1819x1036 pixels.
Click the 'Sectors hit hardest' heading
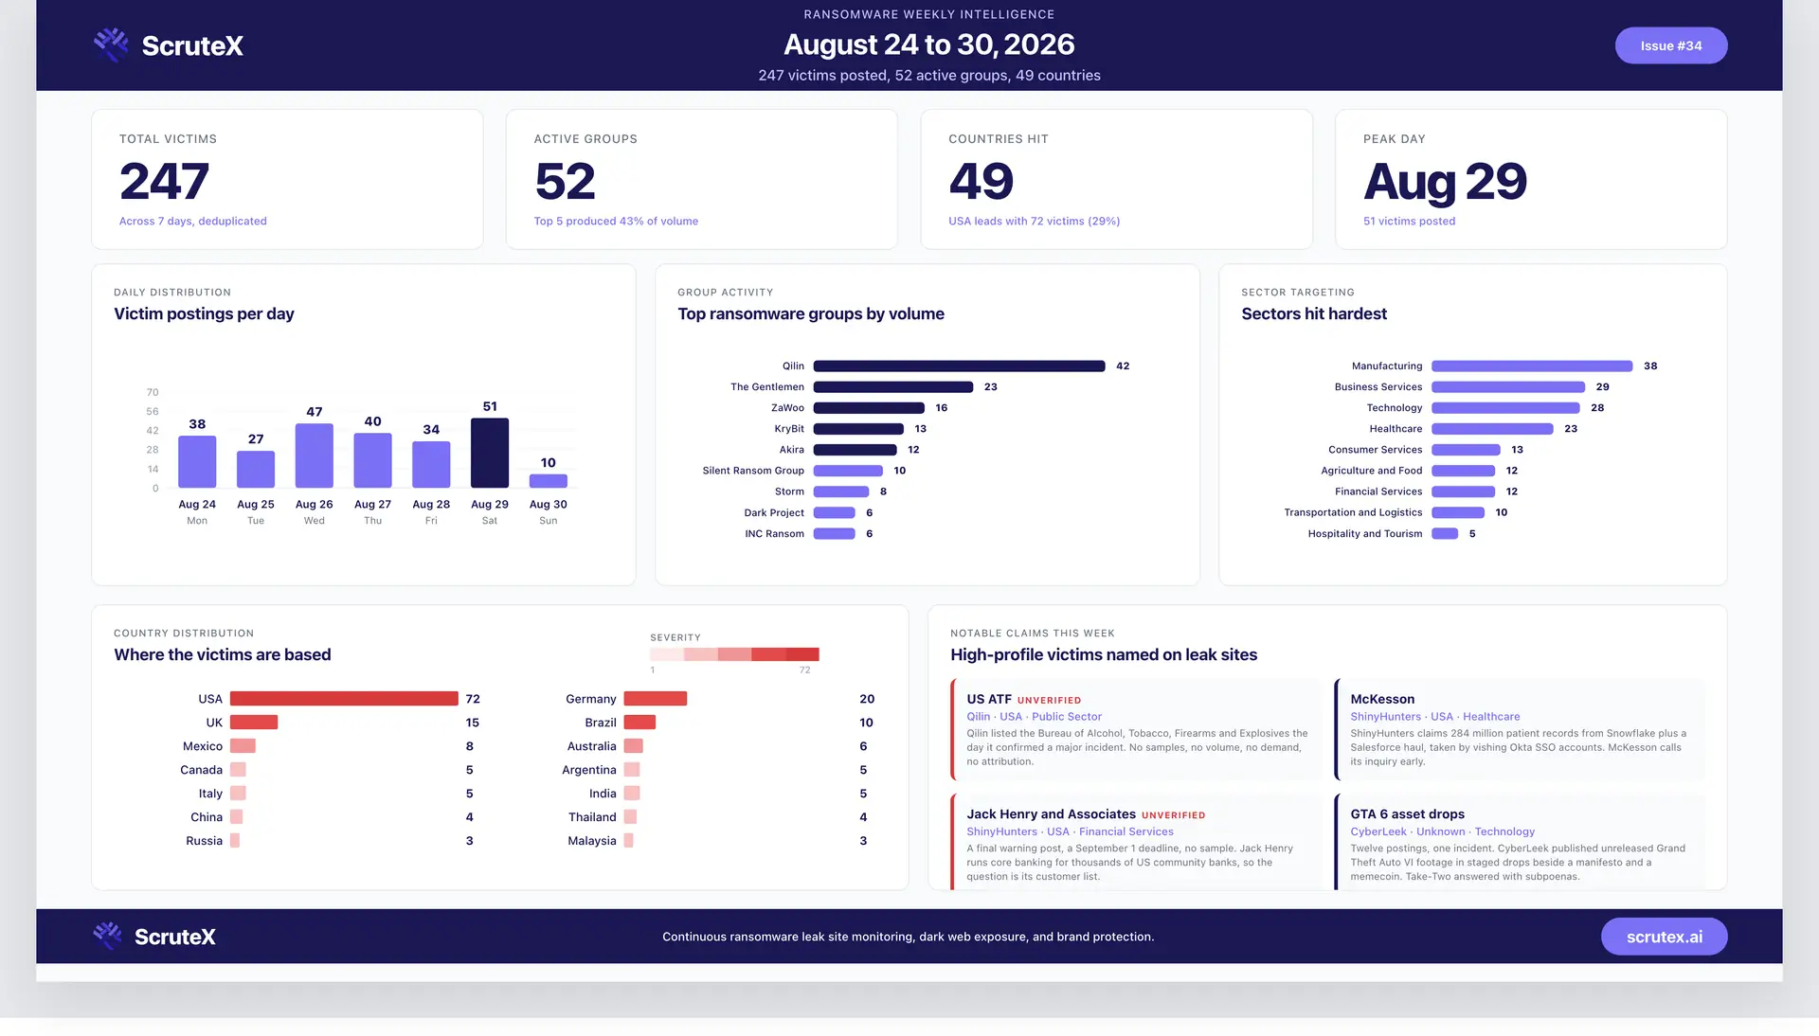(1314, 313)
